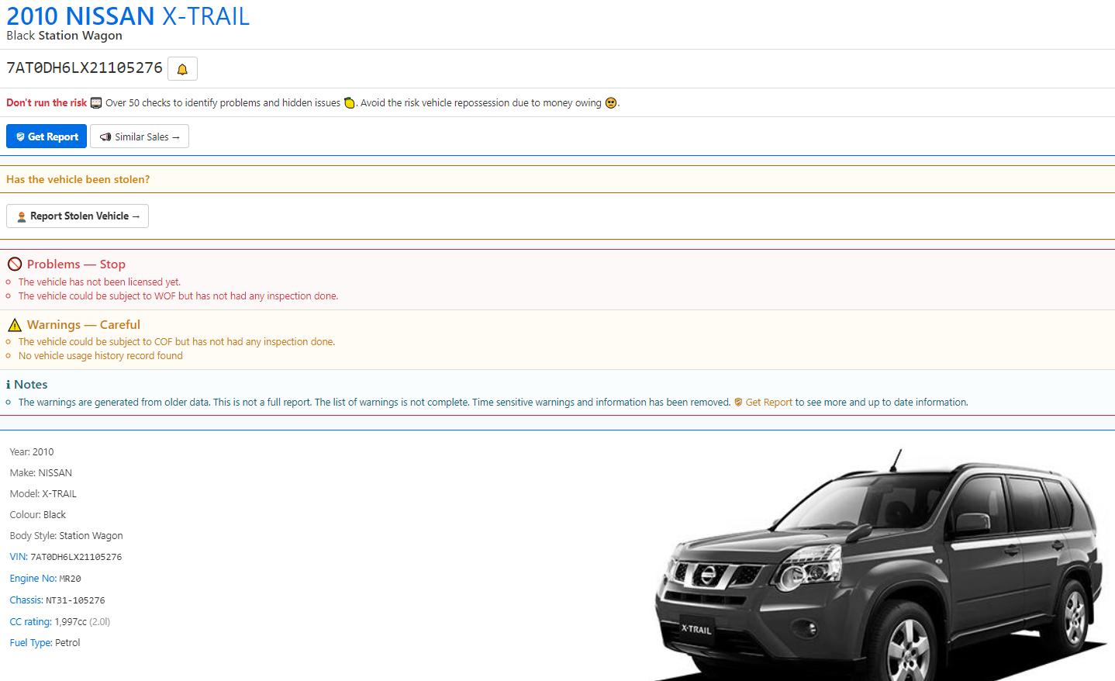Click the lemon emoji icon
Image resolution: width=1115 pixels, height=681 pixels.
point(349,103)
